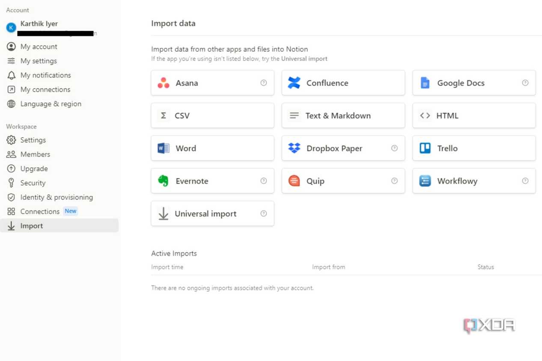Click the My settings sliders icon
The width and height of the screenshot is (542, 361).
pyautogui.click(x=11, y=61)
